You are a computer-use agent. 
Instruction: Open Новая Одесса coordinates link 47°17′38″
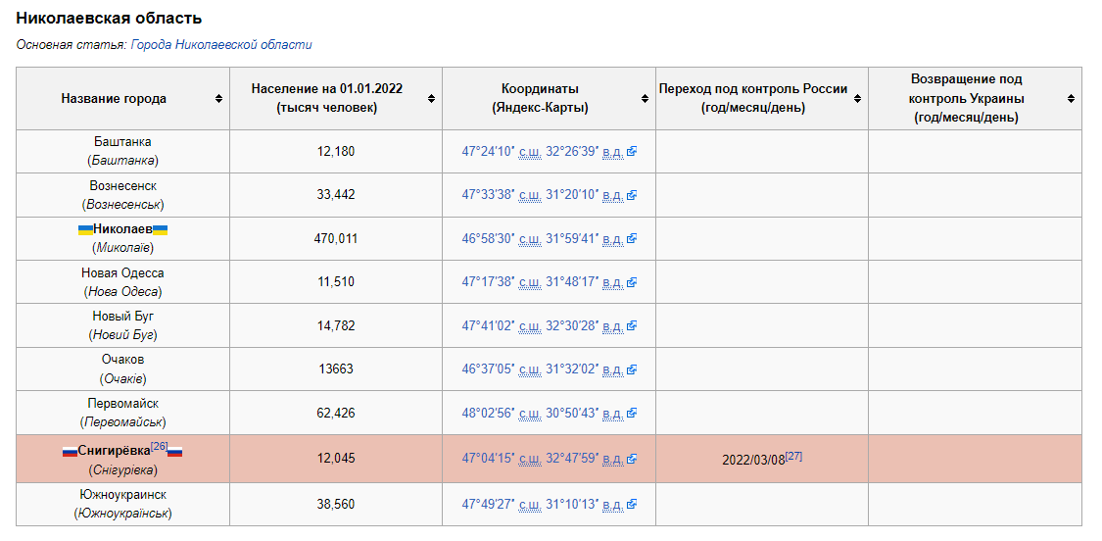click(489, 282)
